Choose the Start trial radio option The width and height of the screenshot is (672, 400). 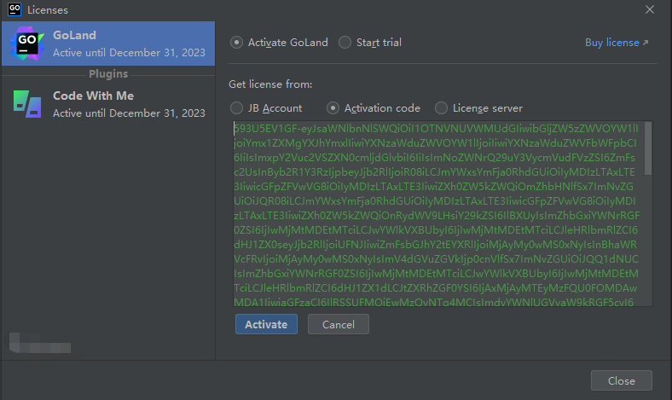click(x=345, y=43)
